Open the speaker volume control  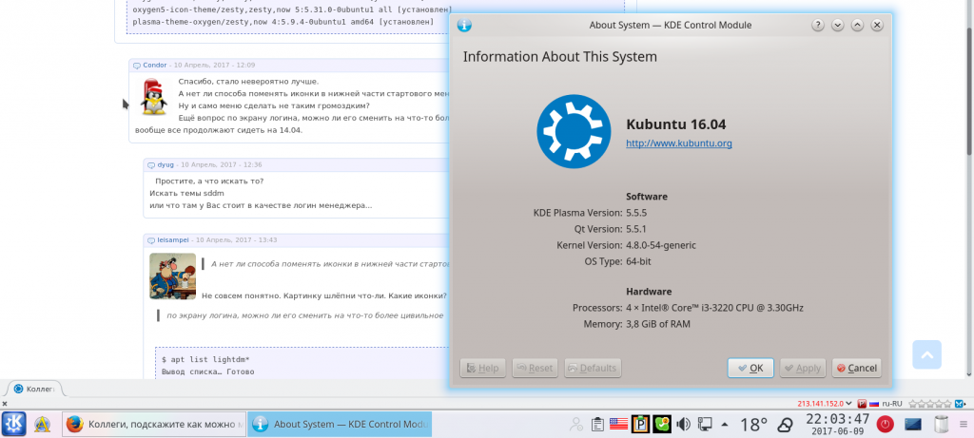tap(683, 425)
